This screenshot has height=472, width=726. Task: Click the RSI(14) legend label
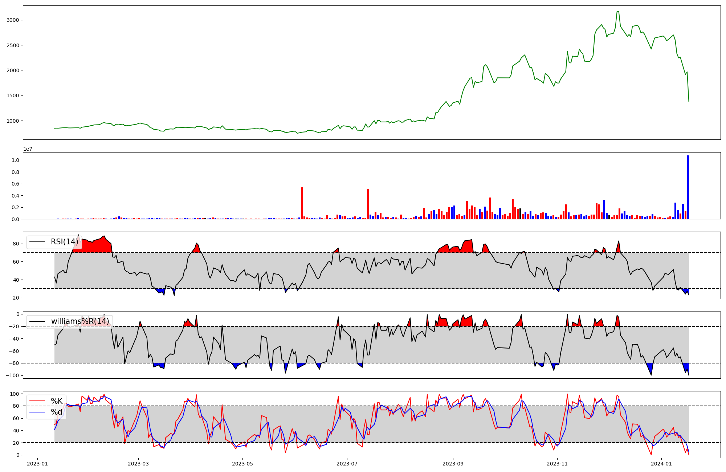(64, 242)
